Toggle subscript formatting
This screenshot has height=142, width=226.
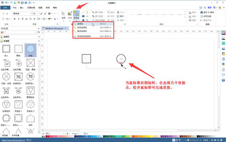pos(31,19)
